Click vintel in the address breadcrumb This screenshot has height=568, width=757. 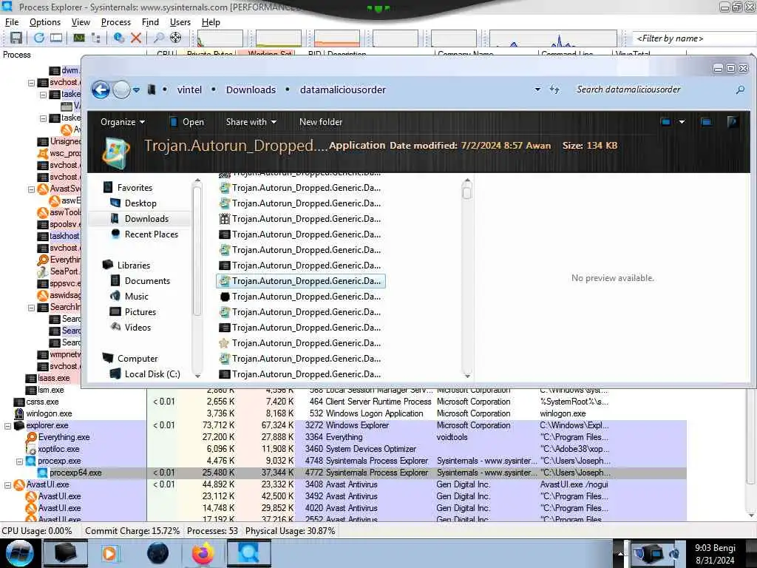click(189, 89)
